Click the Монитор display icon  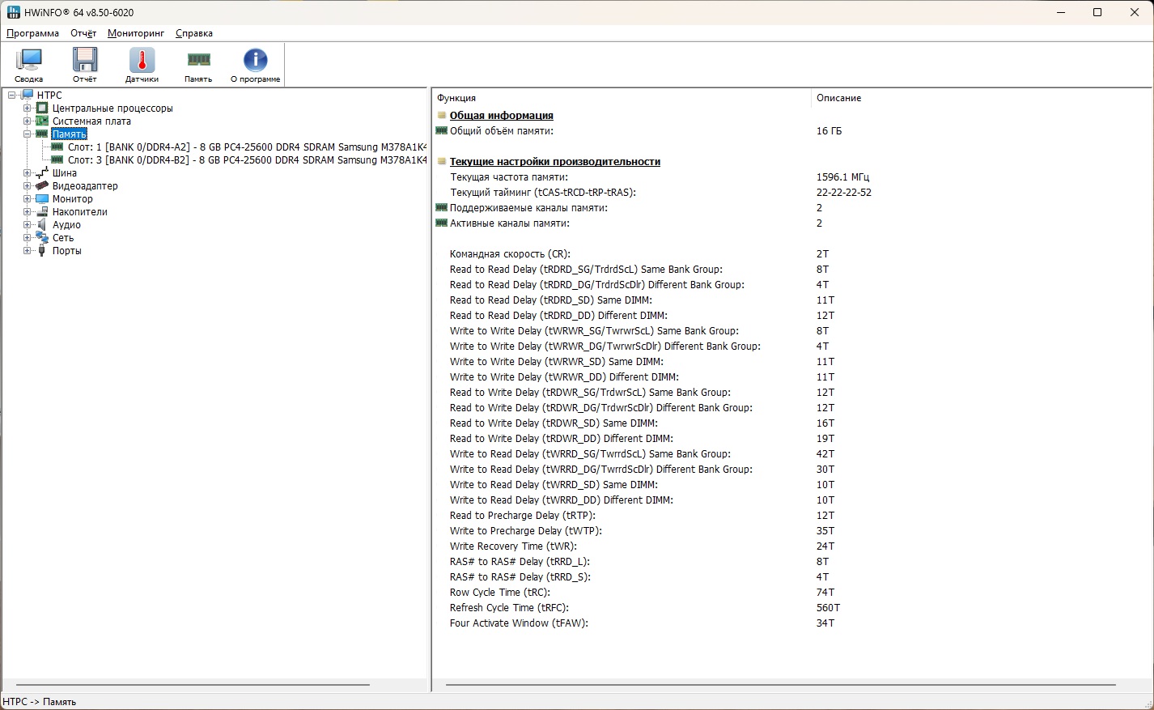click(x=42, y=198)
